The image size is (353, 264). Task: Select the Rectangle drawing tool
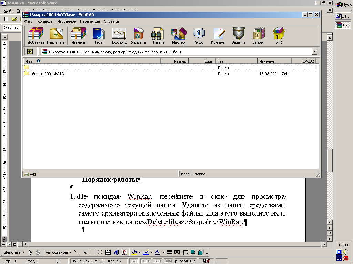click(x=92, y=252)
